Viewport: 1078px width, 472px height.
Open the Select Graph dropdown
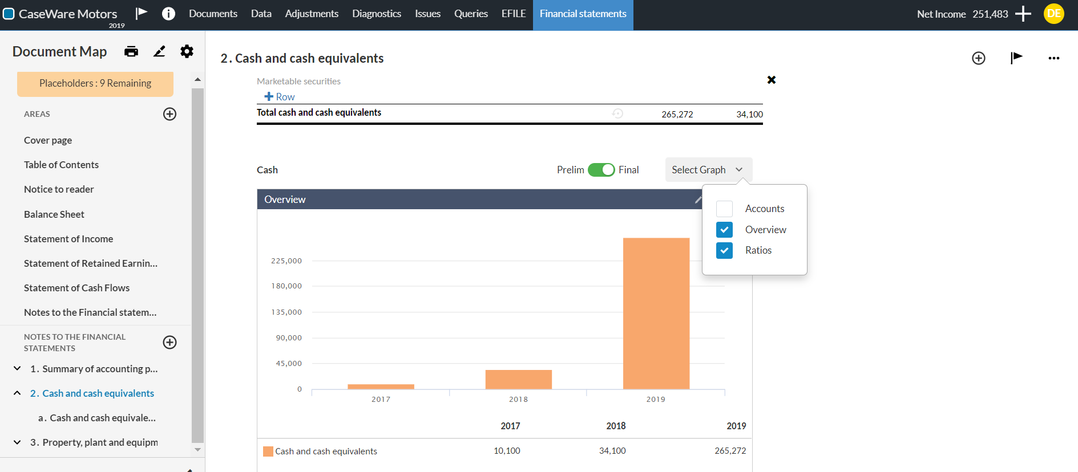coord(708,170)
